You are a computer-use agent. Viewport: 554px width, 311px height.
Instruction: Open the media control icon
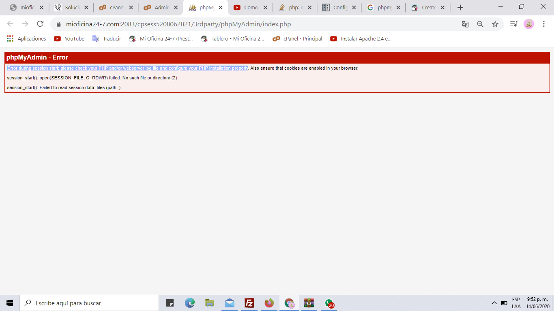tap(513, 24)
